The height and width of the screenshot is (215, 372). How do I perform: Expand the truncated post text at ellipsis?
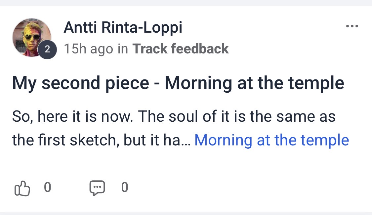186,141
